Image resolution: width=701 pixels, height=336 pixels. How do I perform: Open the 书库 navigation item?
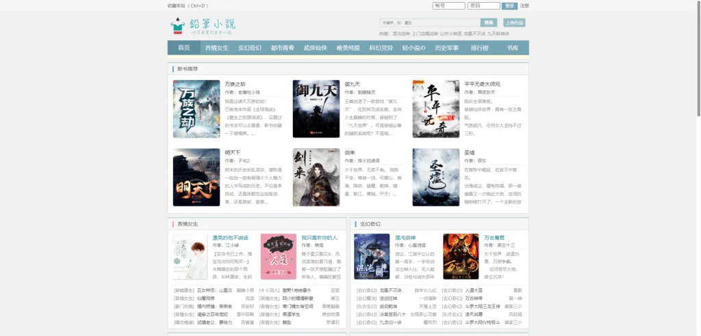point(512,48)
